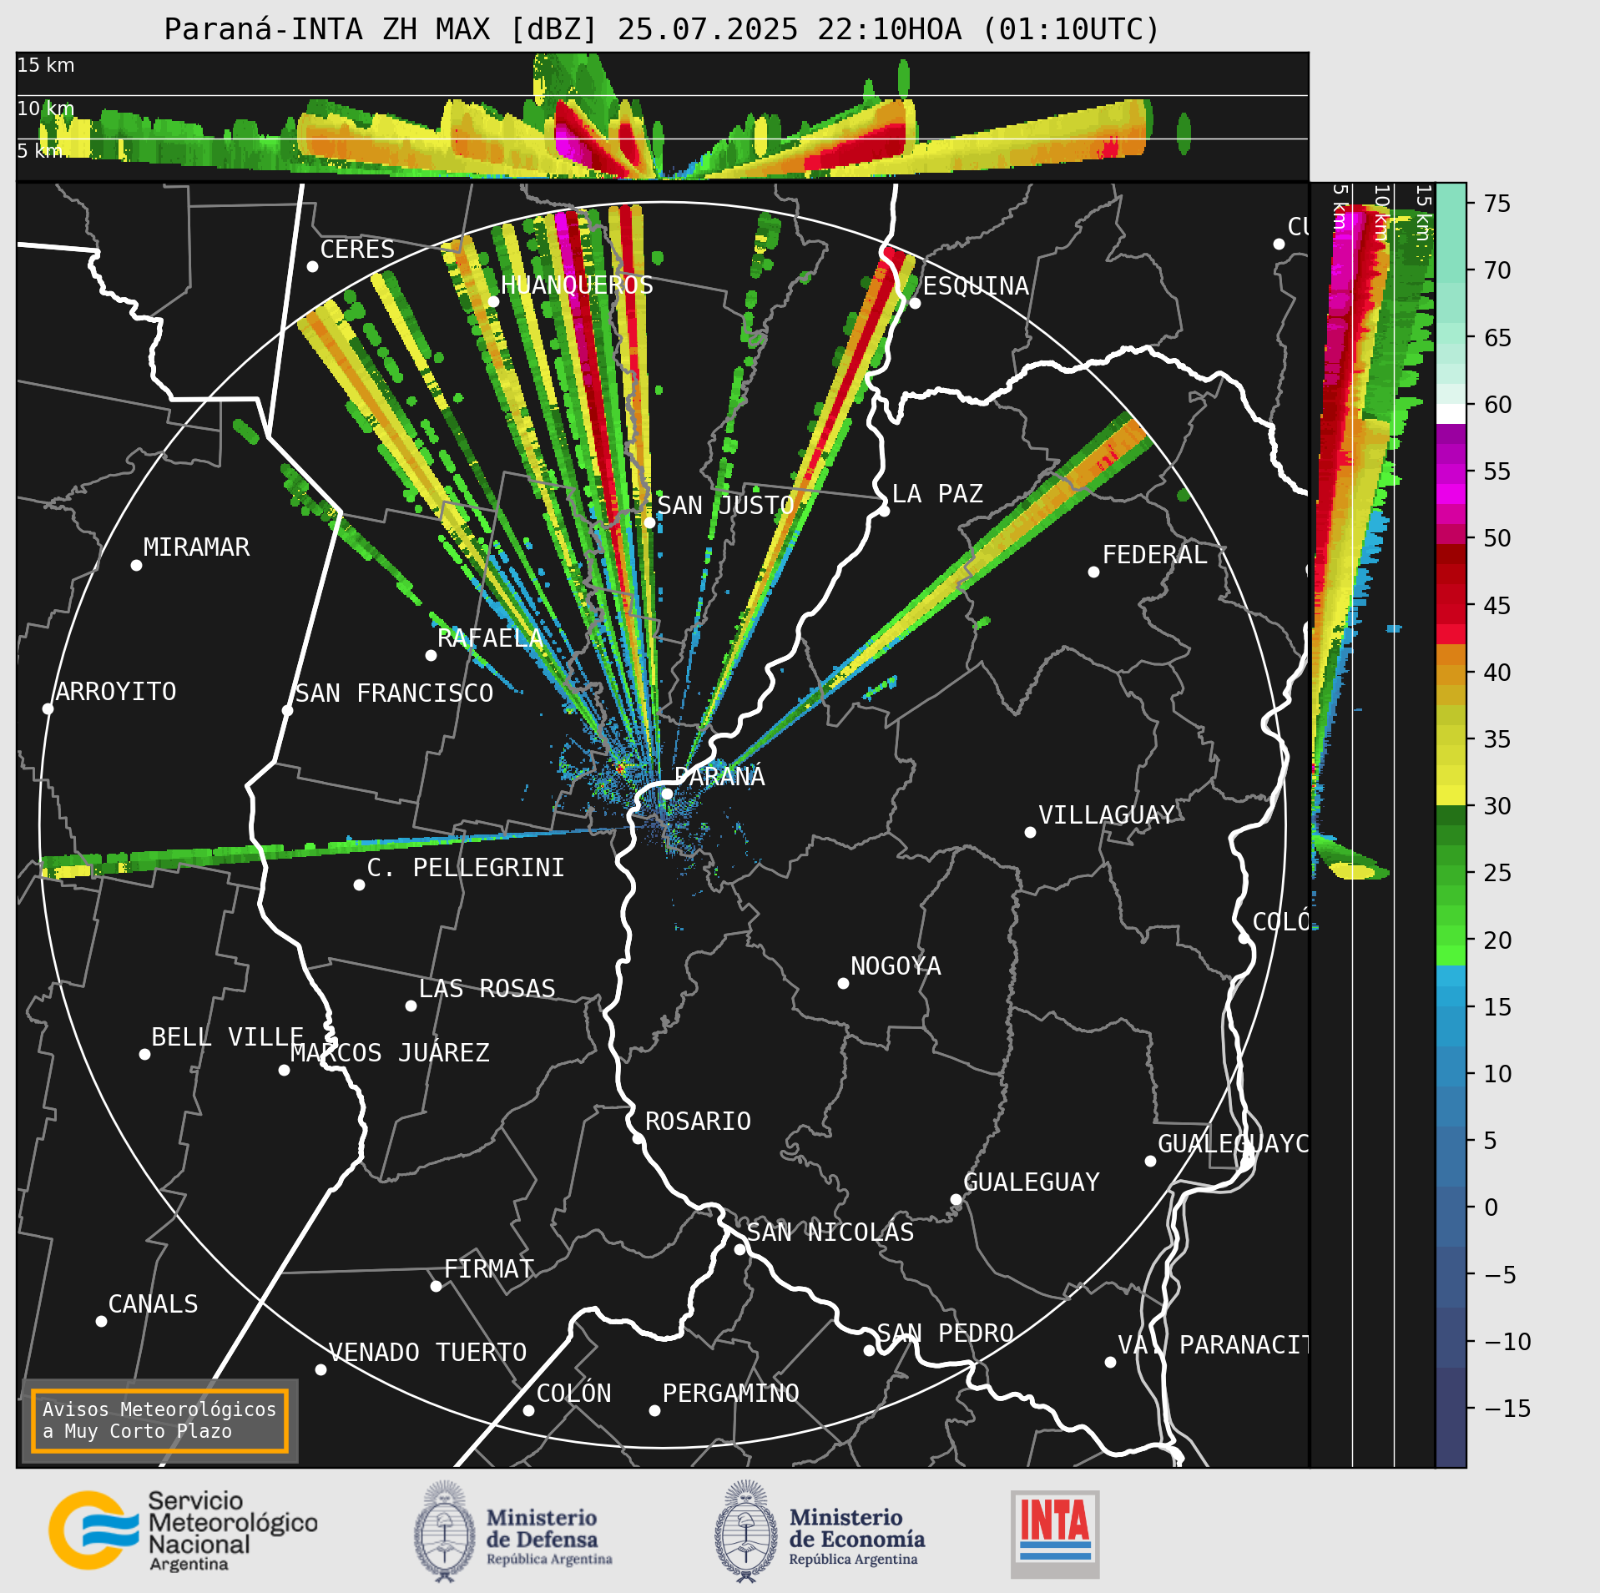Click the 15 dBZ light blue band on scale
The height and width of the screenshot is (1593, 1600).
1451,996
